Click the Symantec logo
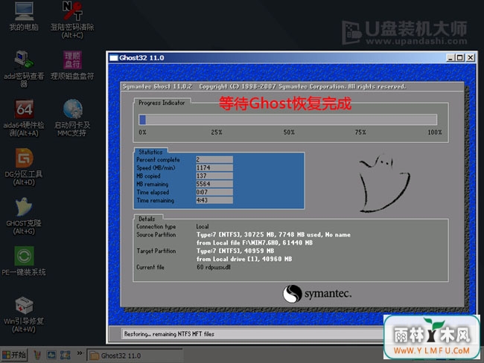 317,294
